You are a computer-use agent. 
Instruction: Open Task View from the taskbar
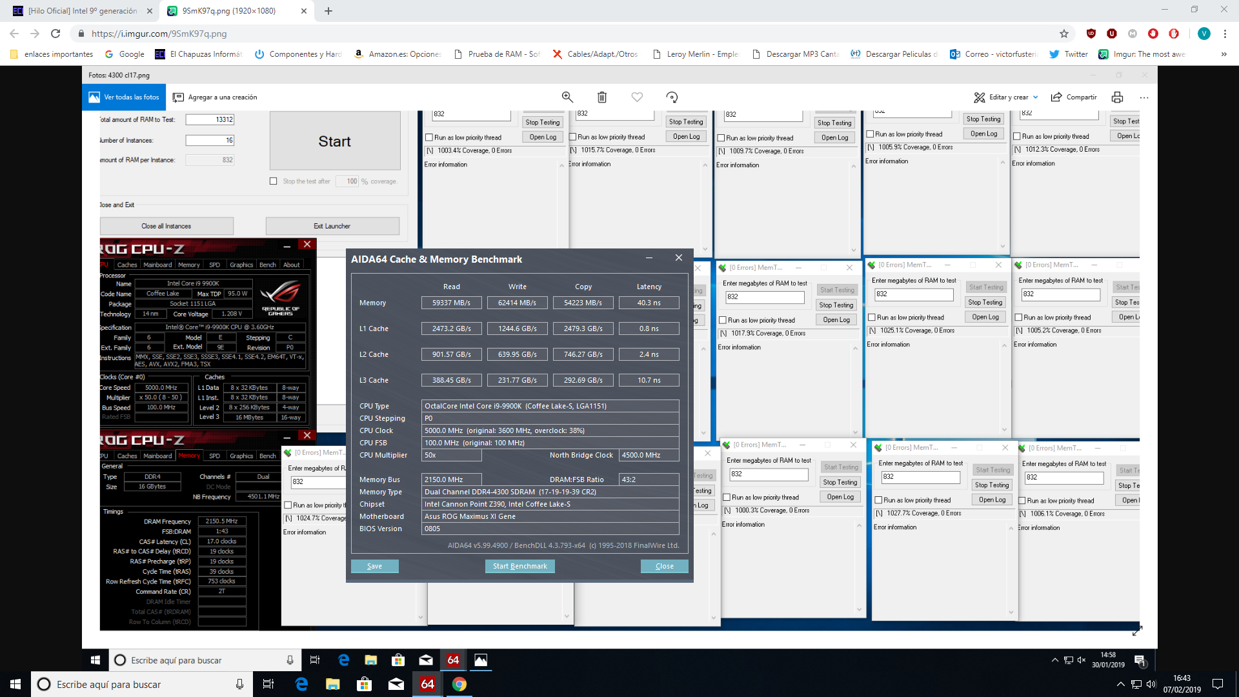pos(268,684)
